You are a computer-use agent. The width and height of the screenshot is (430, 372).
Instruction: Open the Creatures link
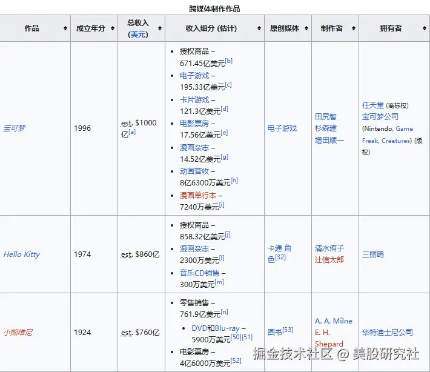[397, 141]
